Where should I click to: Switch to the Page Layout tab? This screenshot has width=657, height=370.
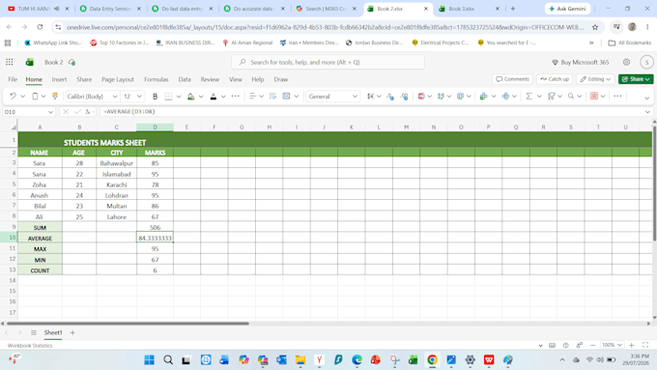pos(118,79)
